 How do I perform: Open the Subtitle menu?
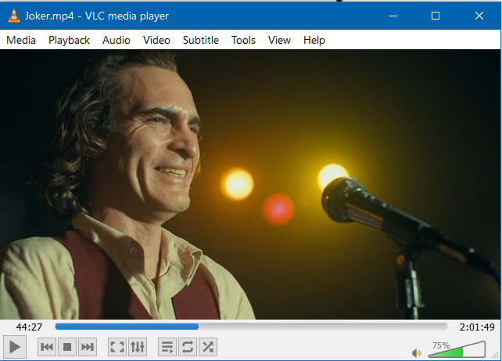tap(201, 40)
